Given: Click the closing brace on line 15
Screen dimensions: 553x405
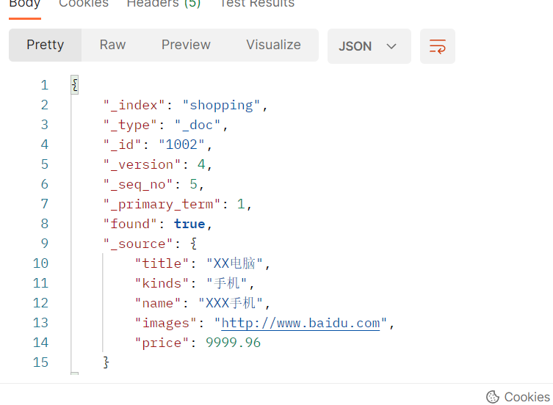Looking at the screenshot, I should 106,362.
